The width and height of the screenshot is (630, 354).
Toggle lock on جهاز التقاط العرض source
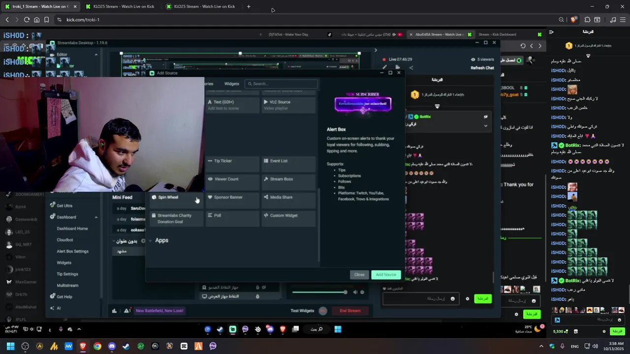257,296
